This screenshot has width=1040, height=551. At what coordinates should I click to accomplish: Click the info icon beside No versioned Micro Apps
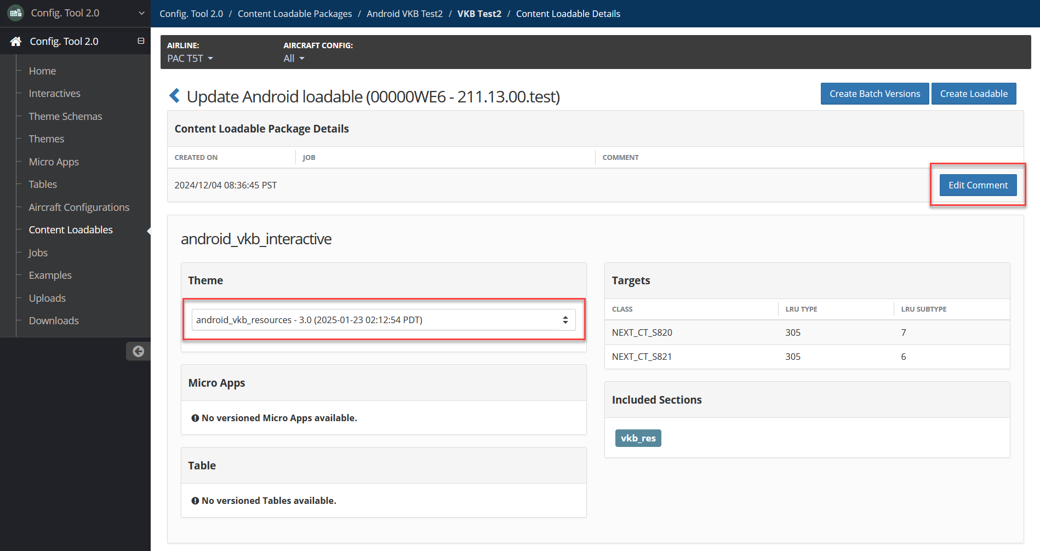(196, 418)
